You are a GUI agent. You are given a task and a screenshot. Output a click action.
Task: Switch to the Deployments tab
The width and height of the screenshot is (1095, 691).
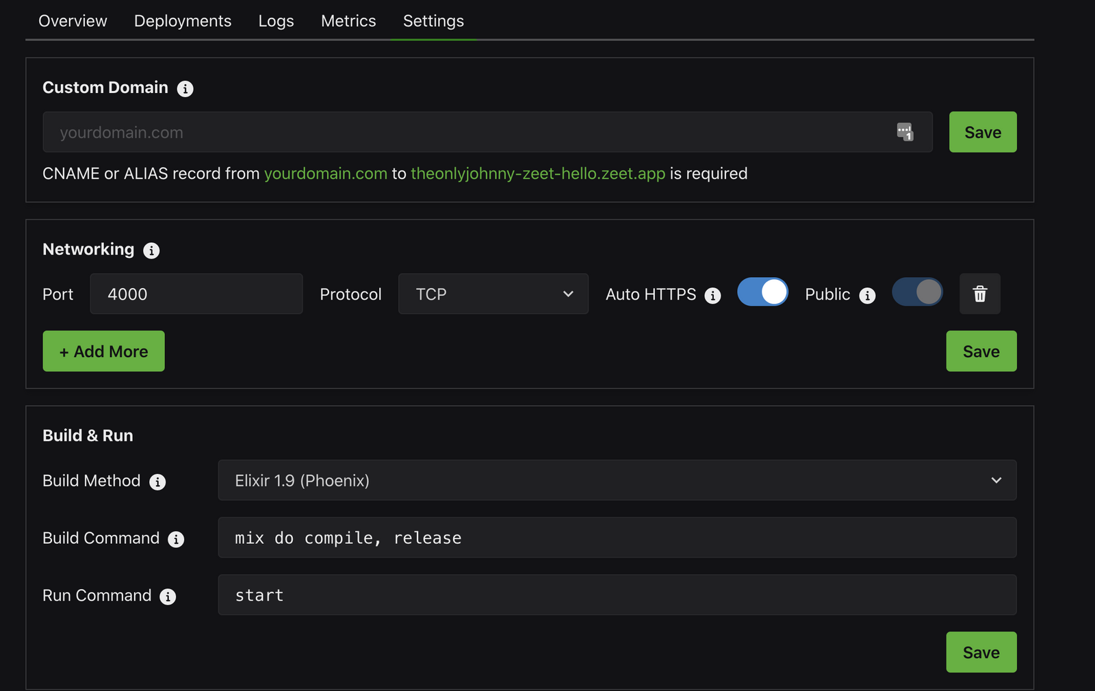[183, 21]
